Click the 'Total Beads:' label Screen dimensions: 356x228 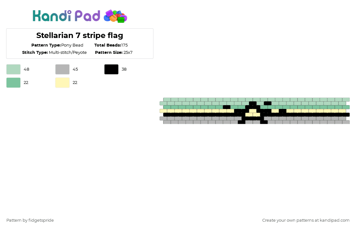click(x=108, y=45)
